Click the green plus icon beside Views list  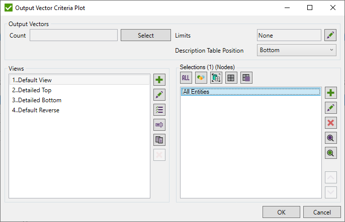pyautogui.click(x=159, y=80)
